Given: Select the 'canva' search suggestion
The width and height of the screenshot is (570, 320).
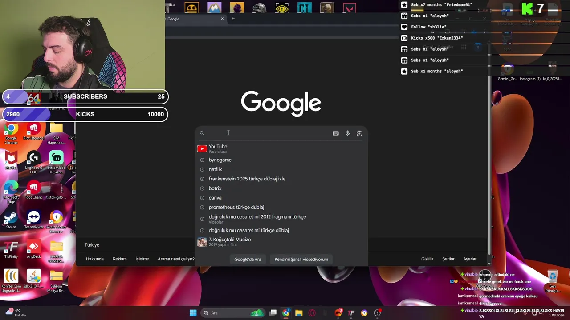Looking at the screenshot, I should (281, 198).
